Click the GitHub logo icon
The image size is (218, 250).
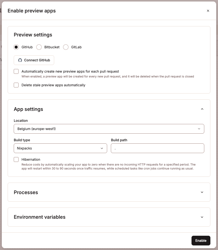click(x=20, y=60)
